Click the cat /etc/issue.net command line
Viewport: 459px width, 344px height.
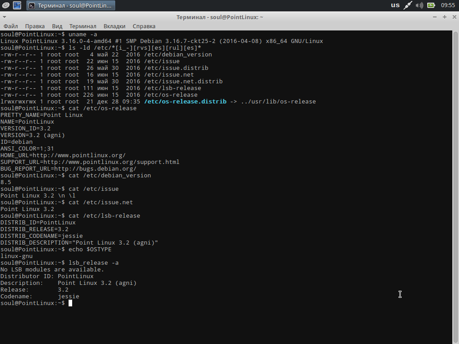coord(67,202)
